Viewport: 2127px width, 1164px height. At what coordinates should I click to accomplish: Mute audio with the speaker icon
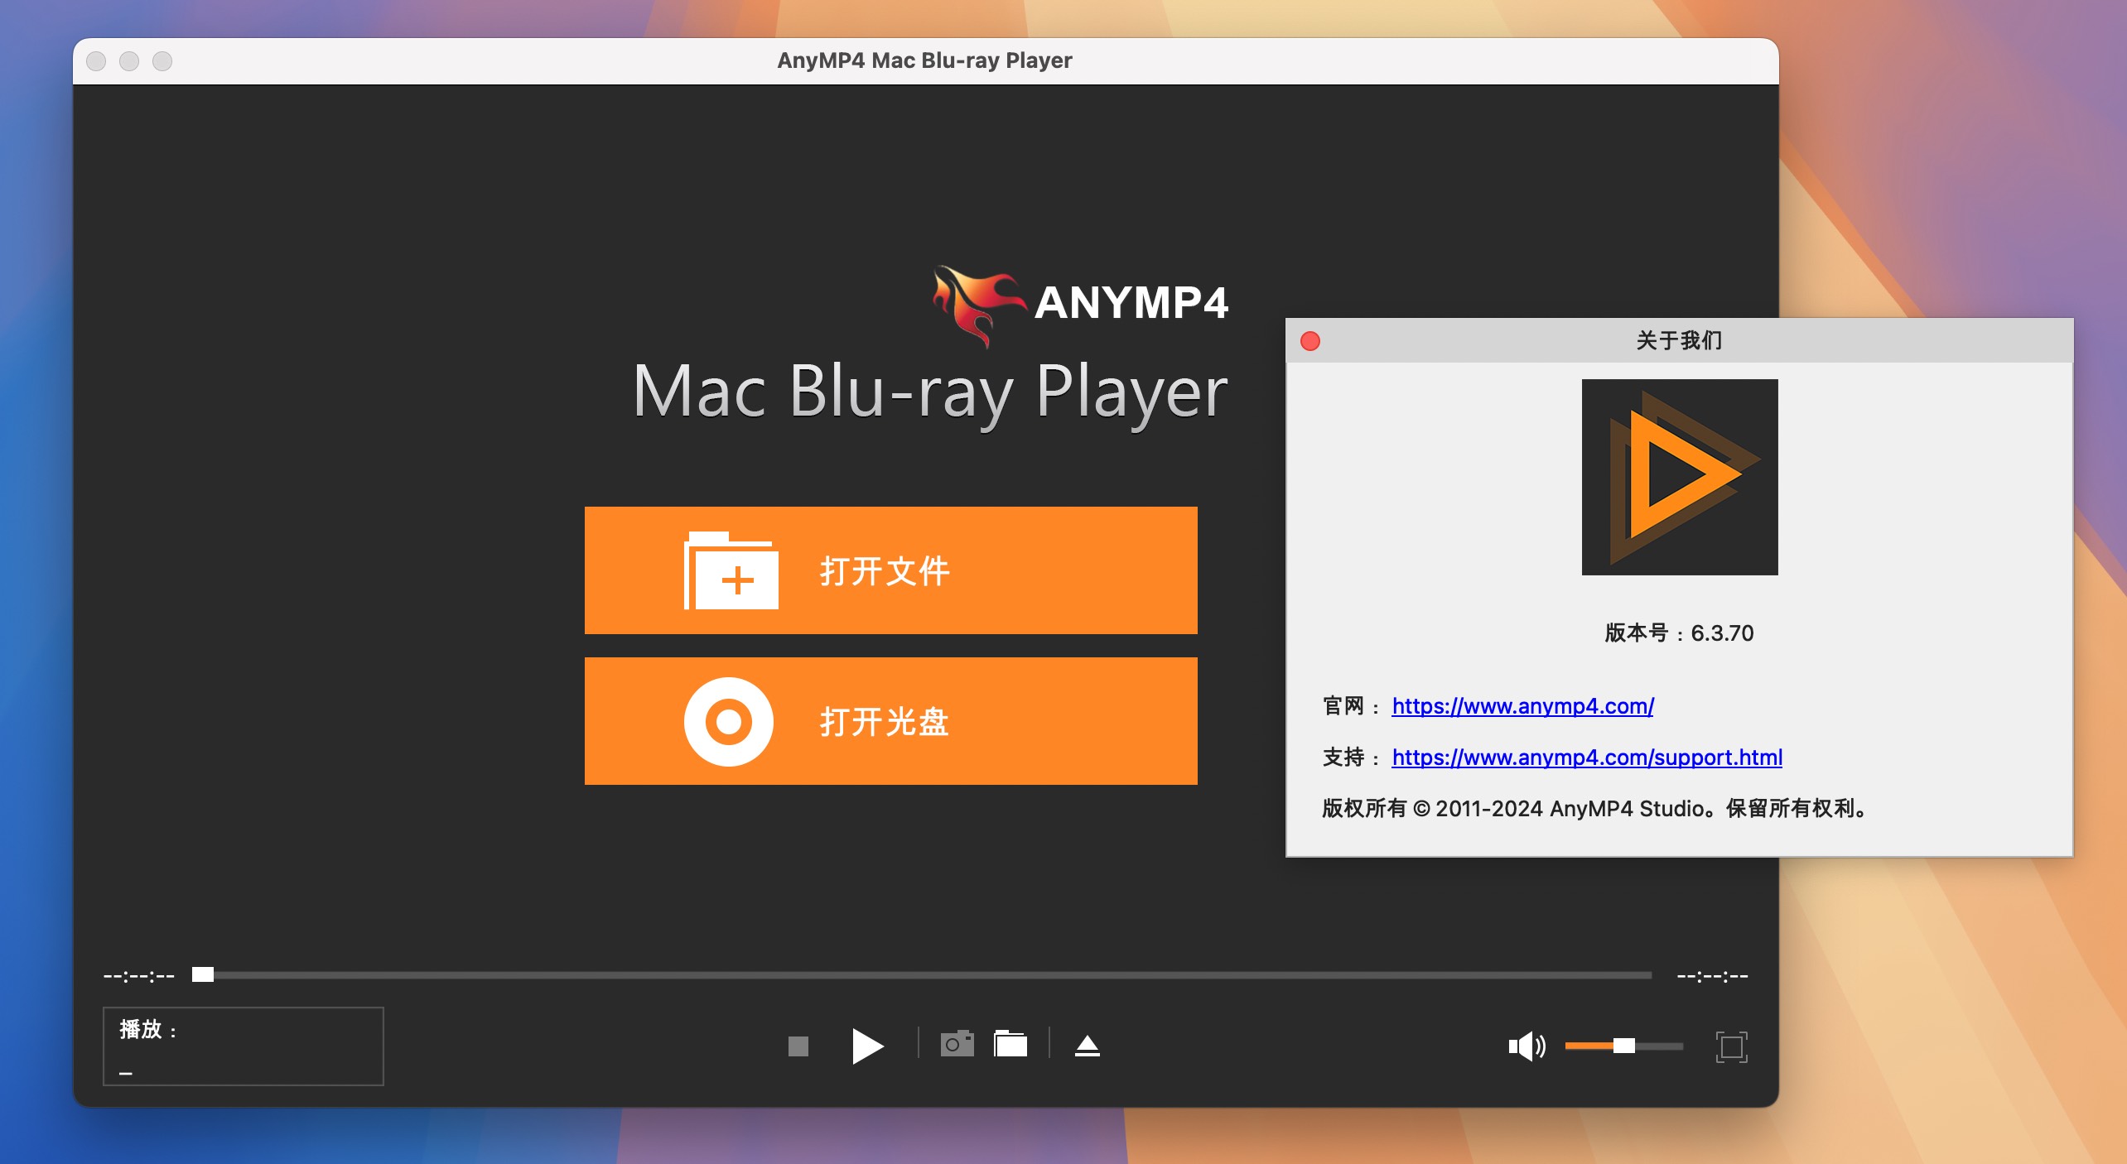[1527, 1046]
